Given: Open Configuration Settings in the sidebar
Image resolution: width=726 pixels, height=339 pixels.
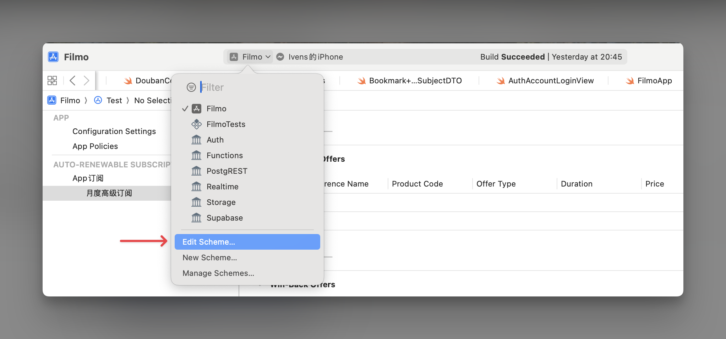Looking at the screenshot, I should click(x=114, y=131).
